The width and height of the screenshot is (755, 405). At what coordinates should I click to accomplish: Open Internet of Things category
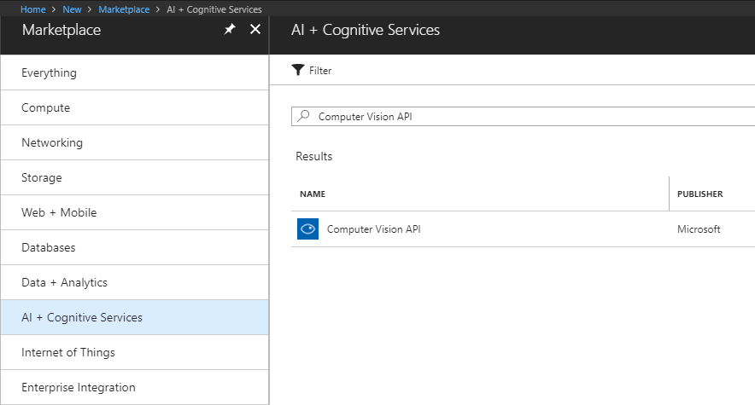pos(68,353)
